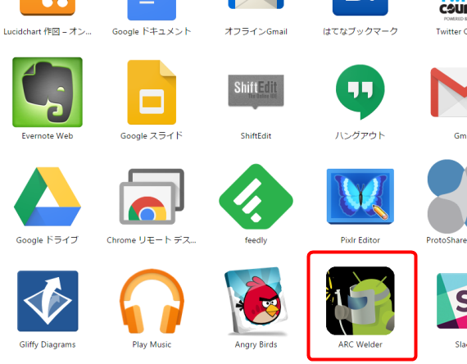This screenshot has height=364, width=467.
Task: Open the Gmail envelope icon
Action: 449,92
